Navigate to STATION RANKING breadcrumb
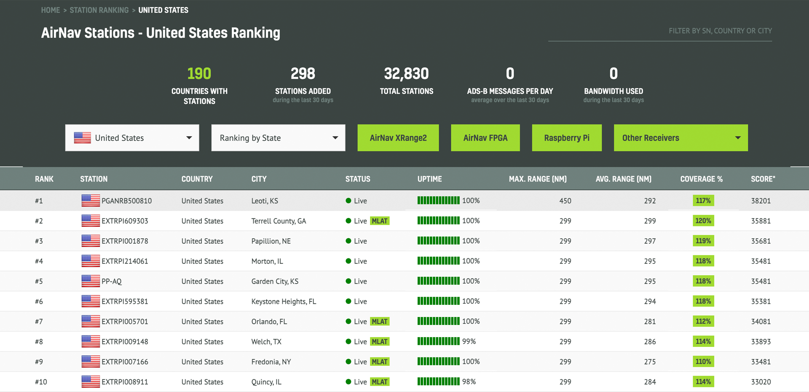809x392 pixels. (99, 10)
